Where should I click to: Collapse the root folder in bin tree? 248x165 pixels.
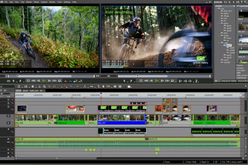[x=216, y=9]
